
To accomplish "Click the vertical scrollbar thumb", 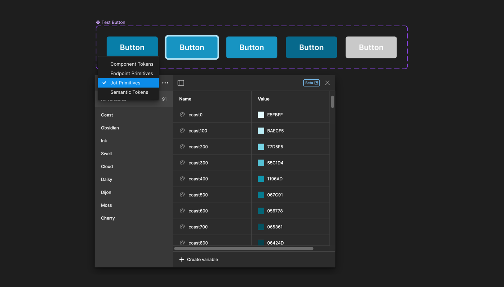I will [333, 102].
